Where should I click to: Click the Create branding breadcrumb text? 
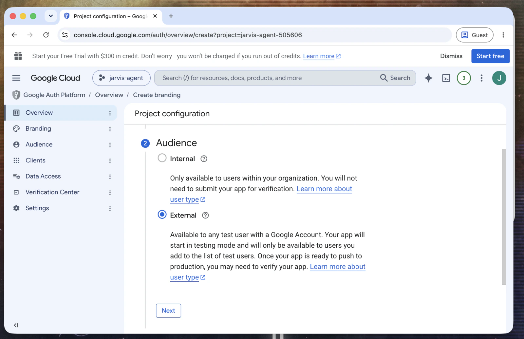click(157, 95)
